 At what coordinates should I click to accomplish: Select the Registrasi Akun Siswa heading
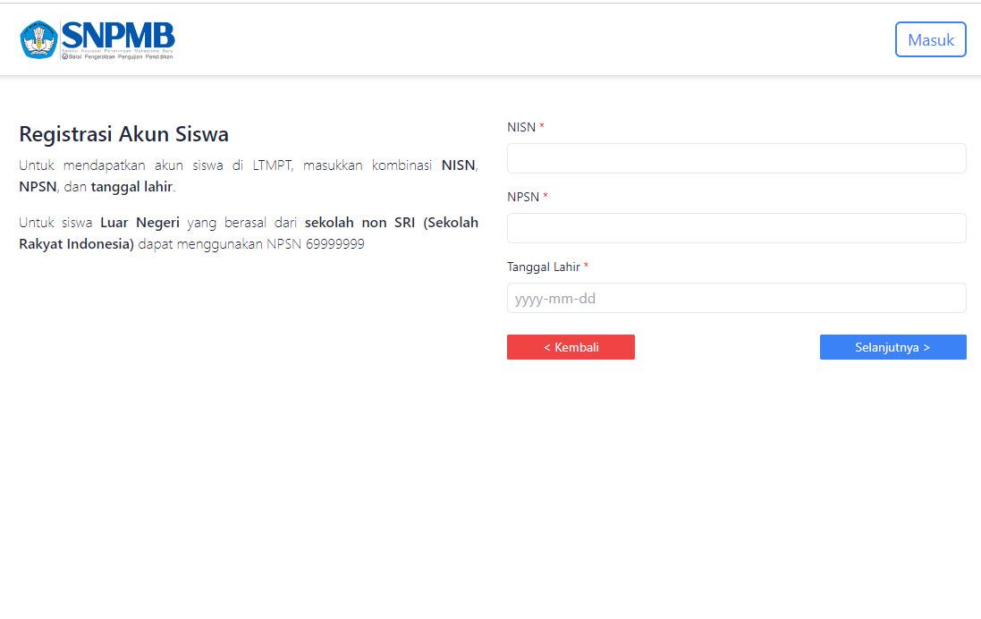click(x=123, y=134)
